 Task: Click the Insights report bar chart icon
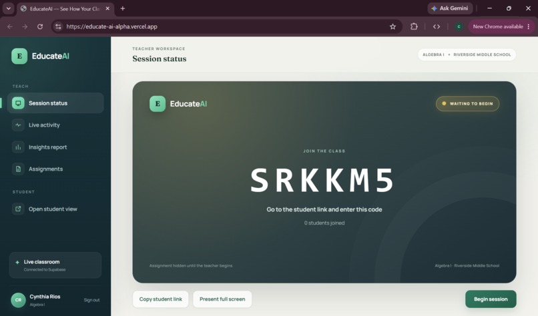pyautogui.click(x=18, y=147)
